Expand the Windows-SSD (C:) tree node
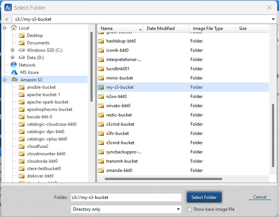279x217 pixels. [13, 50]
